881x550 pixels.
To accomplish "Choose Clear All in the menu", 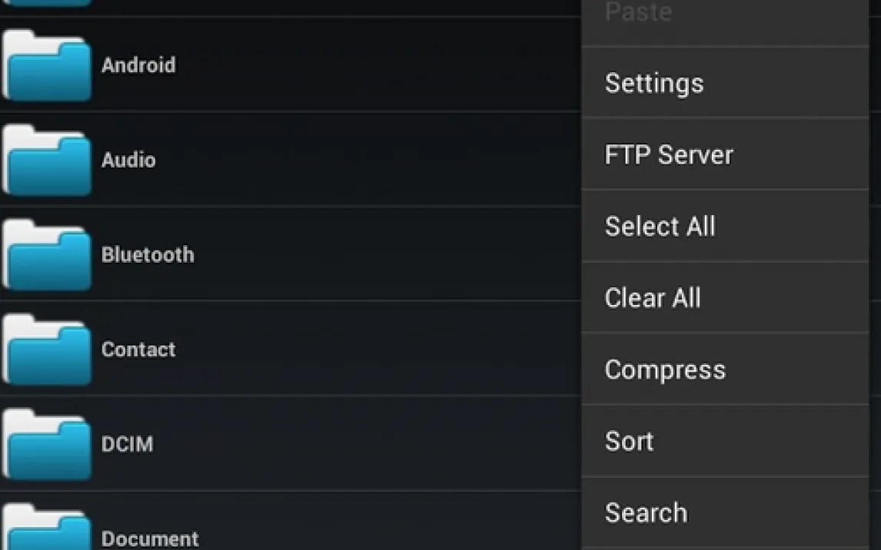I will click(x=652, y=298).
